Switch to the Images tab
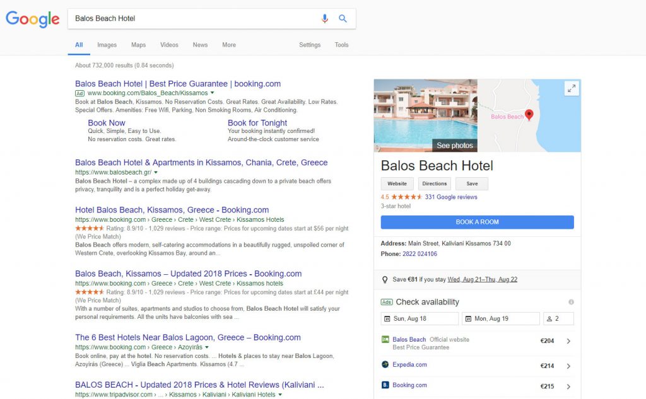This screenshot has width=646, height=399. [107, 45]
